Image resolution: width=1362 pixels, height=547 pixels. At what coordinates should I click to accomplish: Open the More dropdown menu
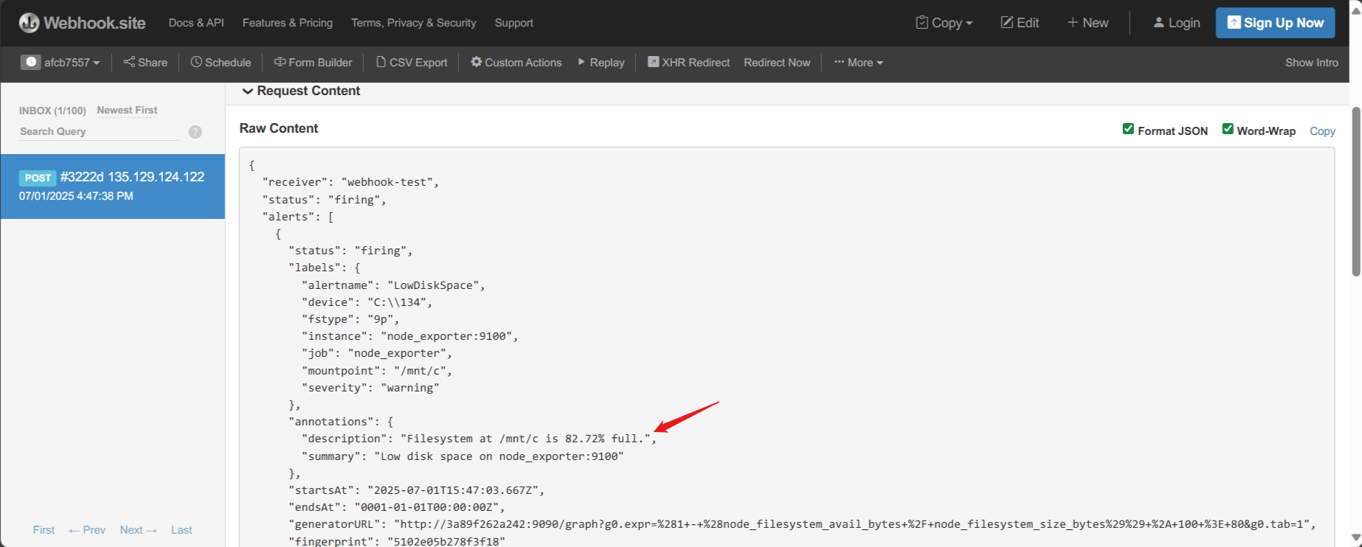tap(859, 62)
